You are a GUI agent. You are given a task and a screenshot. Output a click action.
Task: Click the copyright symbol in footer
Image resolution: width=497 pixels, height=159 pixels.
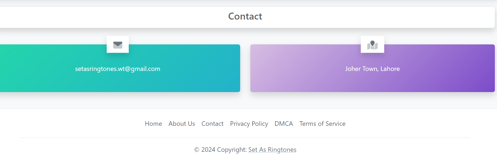pos(197,150)
